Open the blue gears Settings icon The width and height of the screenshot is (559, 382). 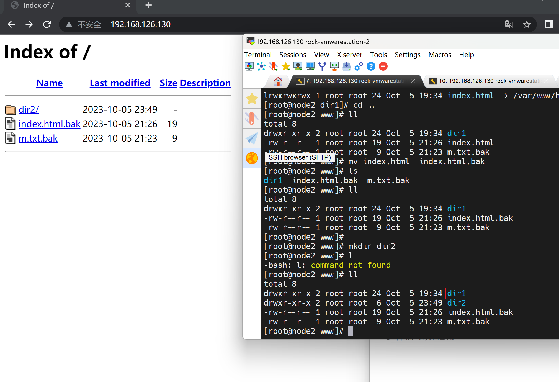[x=359, y=66]
